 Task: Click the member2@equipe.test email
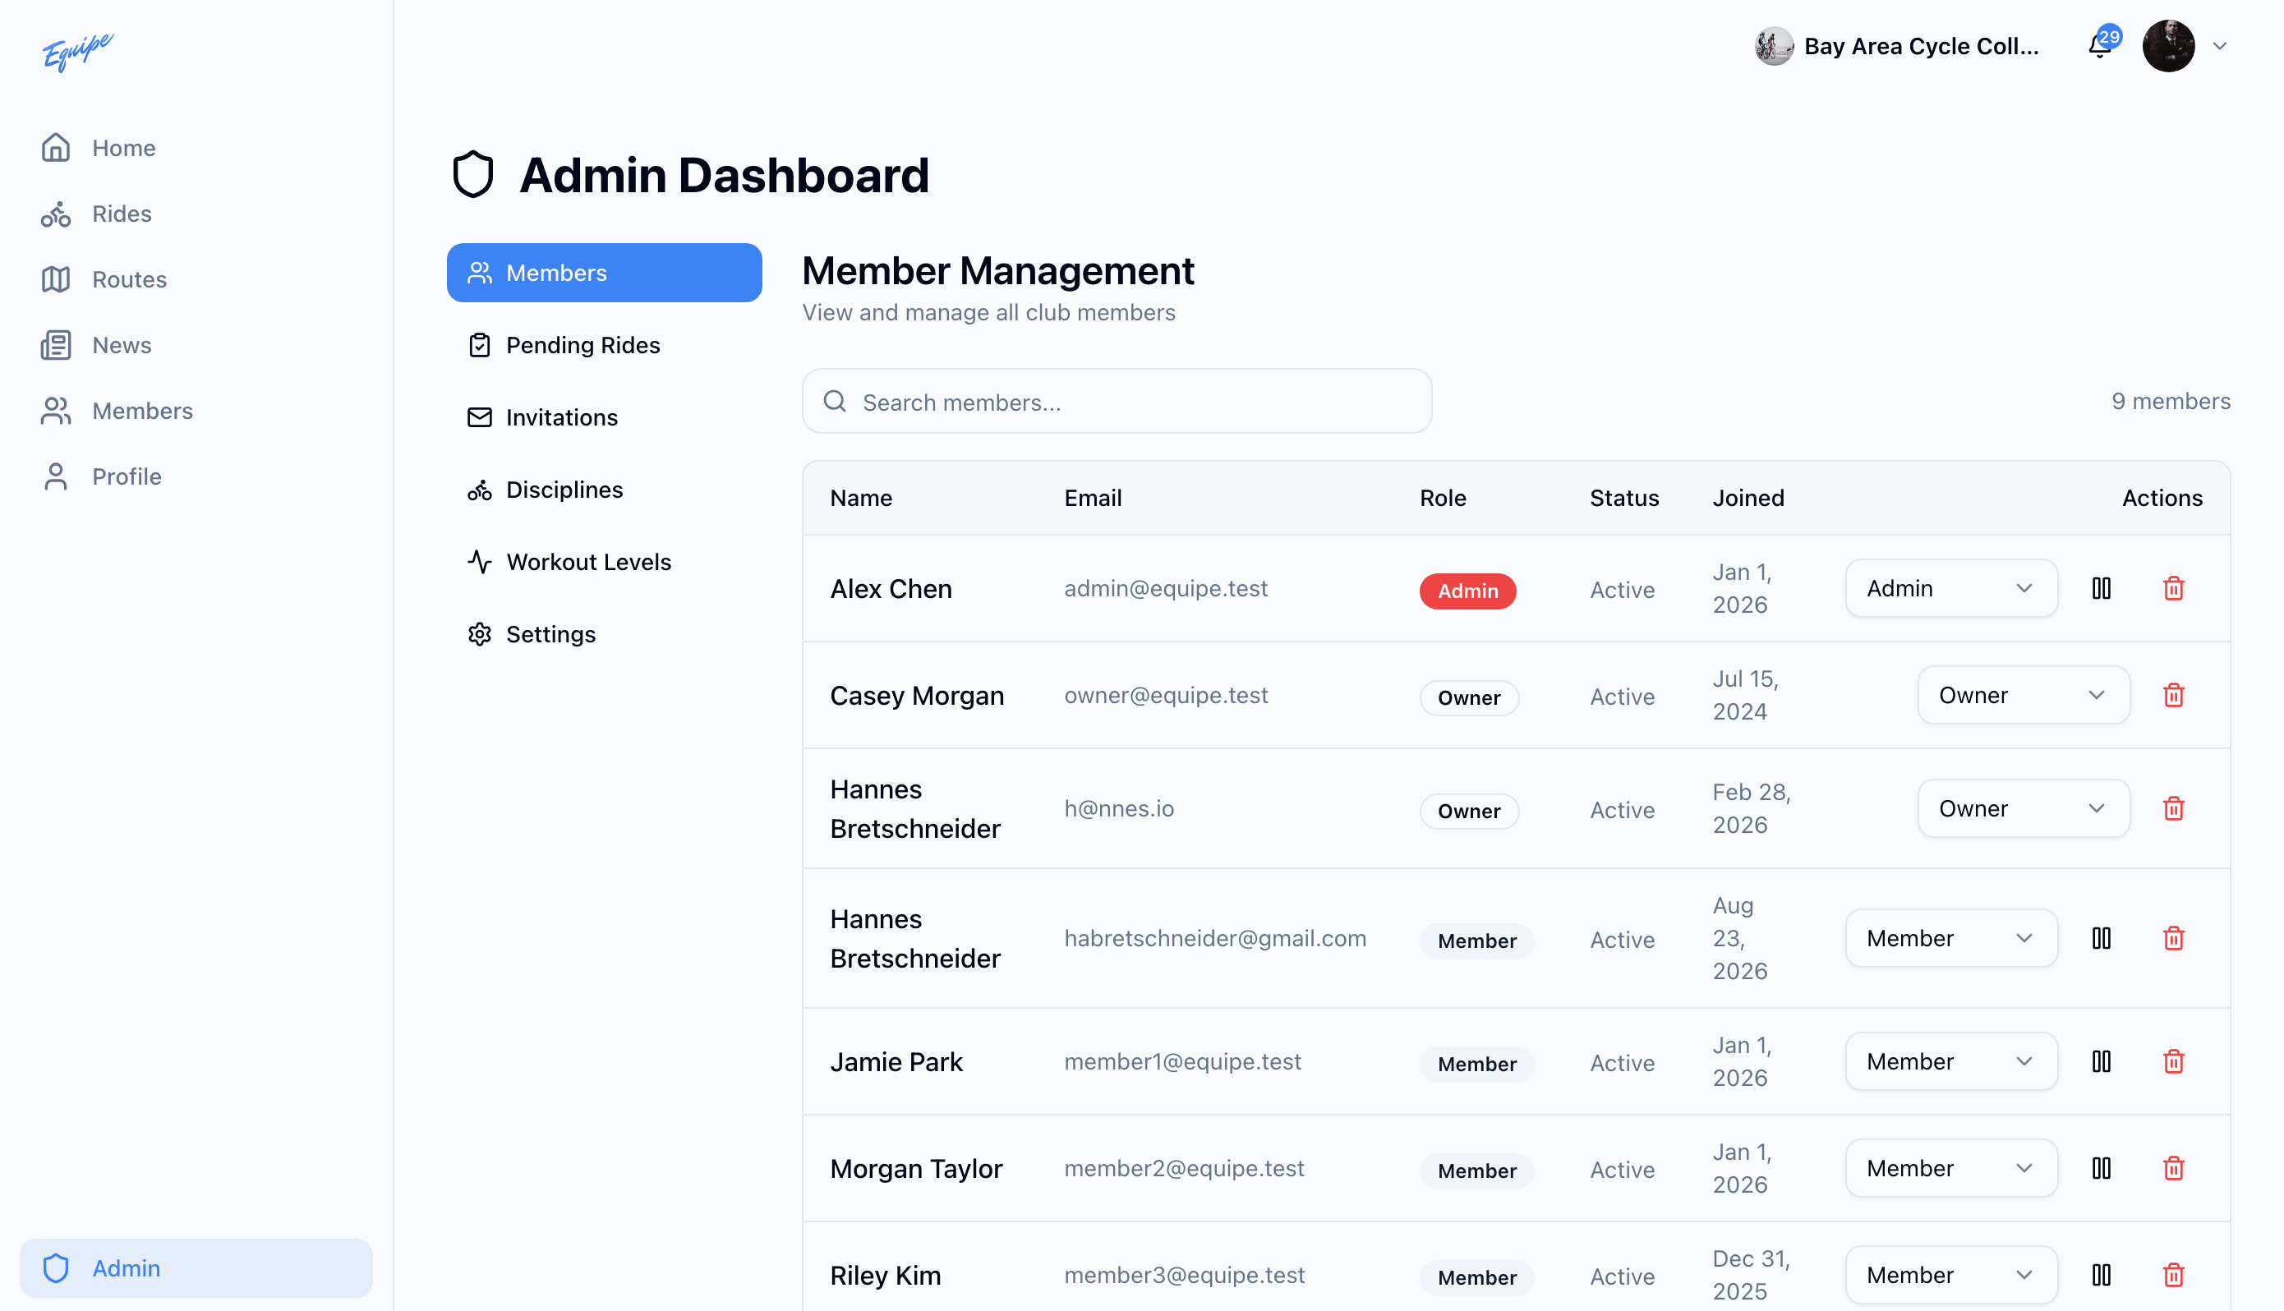(1184, 1169)
